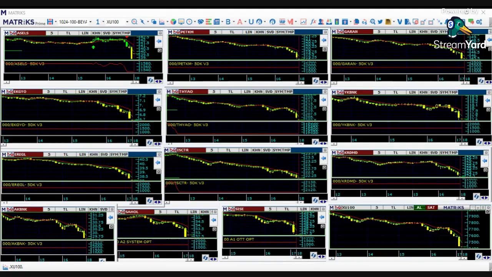The height and width of the screenshot is (277, 492).
Task: Toggle LIN in the ASELS chart header
Action: [x=85, y=33]
